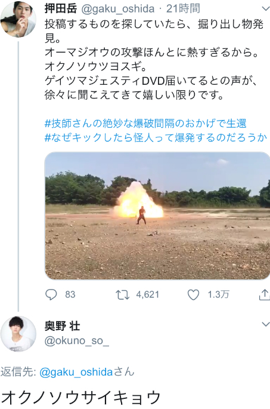
Task: Open the profile photo of 押田岳
Action: [x=18, y=19]
